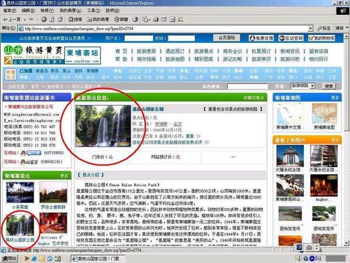The image size is (350, 263).
Task: Open the 旅游景点 nav link
Action: pyautogui.click(x=204, y=51)
